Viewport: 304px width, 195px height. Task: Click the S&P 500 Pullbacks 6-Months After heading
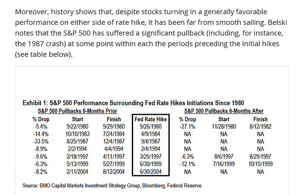point(224,111)
